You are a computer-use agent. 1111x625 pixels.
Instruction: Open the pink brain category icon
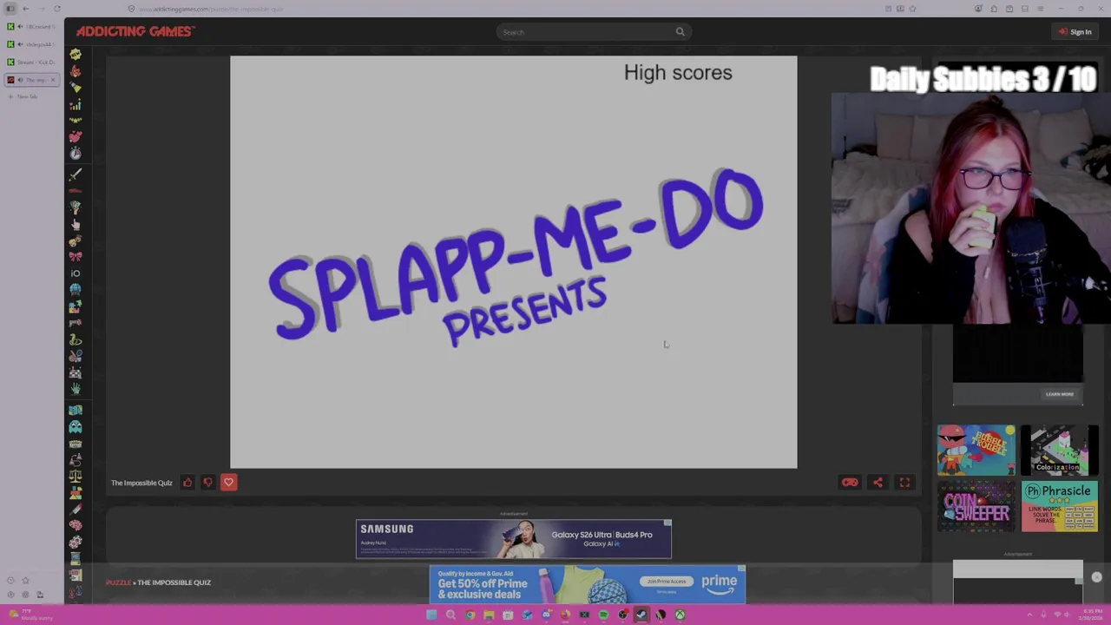click(x=76, y=525)
